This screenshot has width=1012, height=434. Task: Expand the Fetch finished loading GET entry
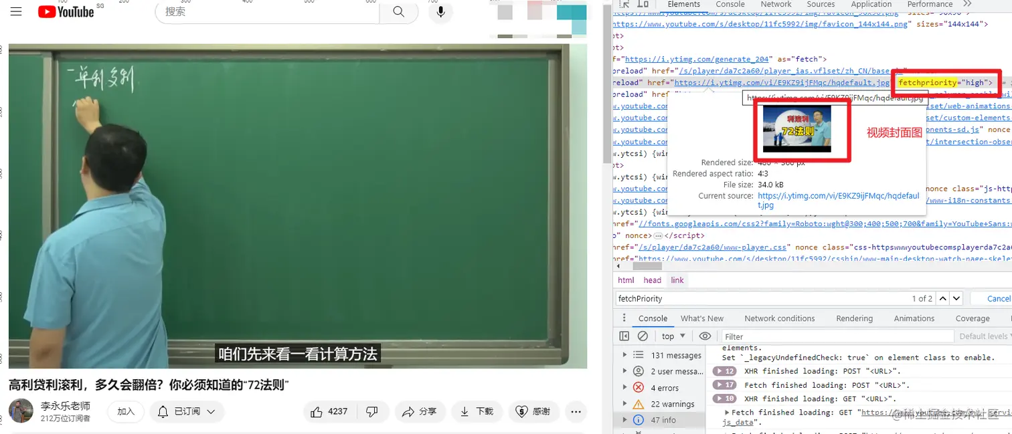tap(727, 413)
